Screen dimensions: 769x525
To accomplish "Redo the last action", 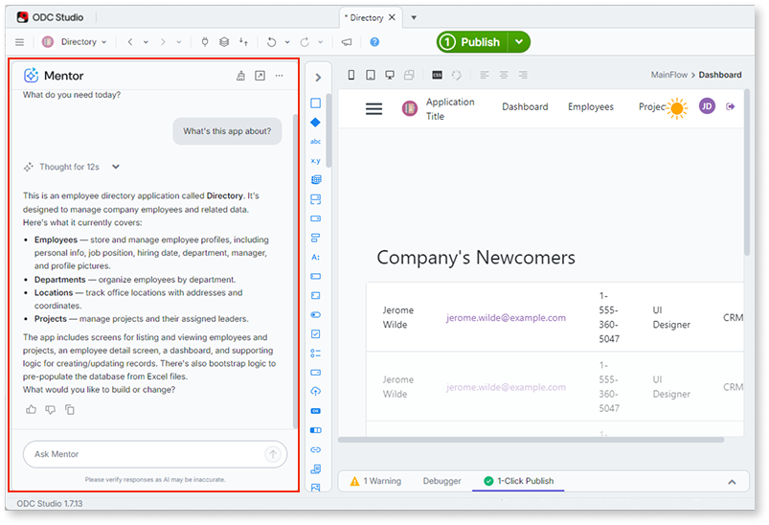I will 305,42.
